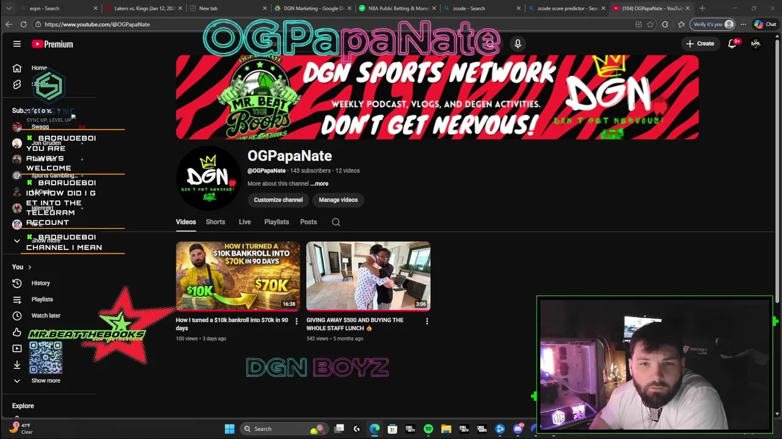782x439 pixels.
Task: Click the YouTube Premium logo
Action: (x=53, y=44)
